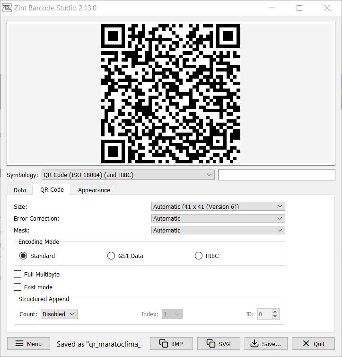Image resolution: width=342 pixels, height=357 pixels.
Task: Click the symbology filter text field
Action: (x=276, y=175)
